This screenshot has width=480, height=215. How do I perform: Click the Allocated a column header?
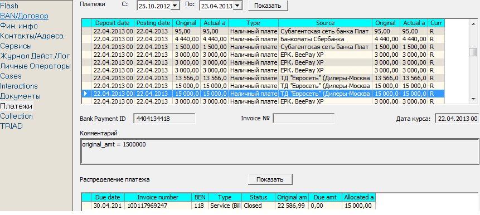(359, 197)
